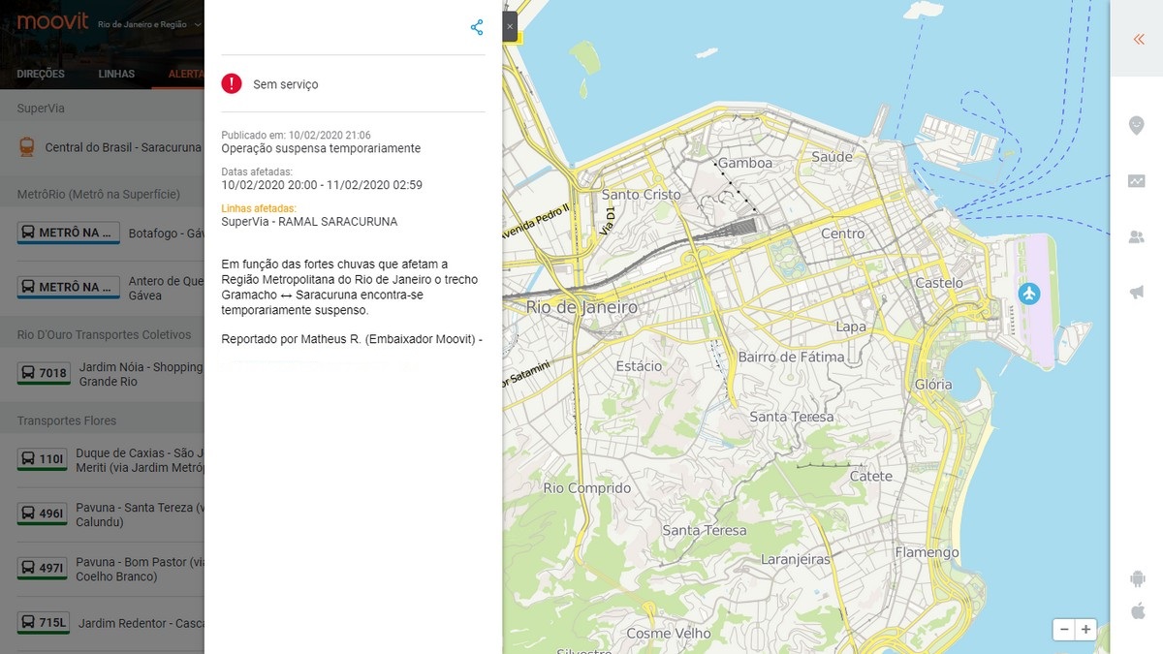Select bus line 497I badge
Viewport: 1163px width, 654px height.
(44, 568)
